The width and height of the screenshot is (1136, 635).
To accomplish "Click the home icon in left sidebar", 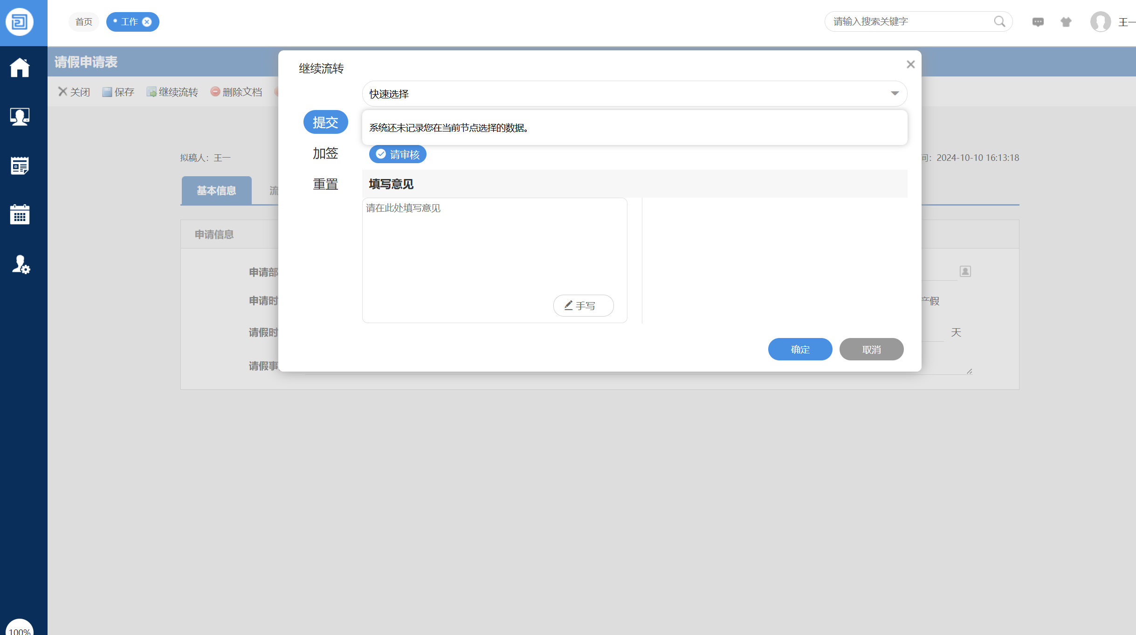I will coord(20,68).
